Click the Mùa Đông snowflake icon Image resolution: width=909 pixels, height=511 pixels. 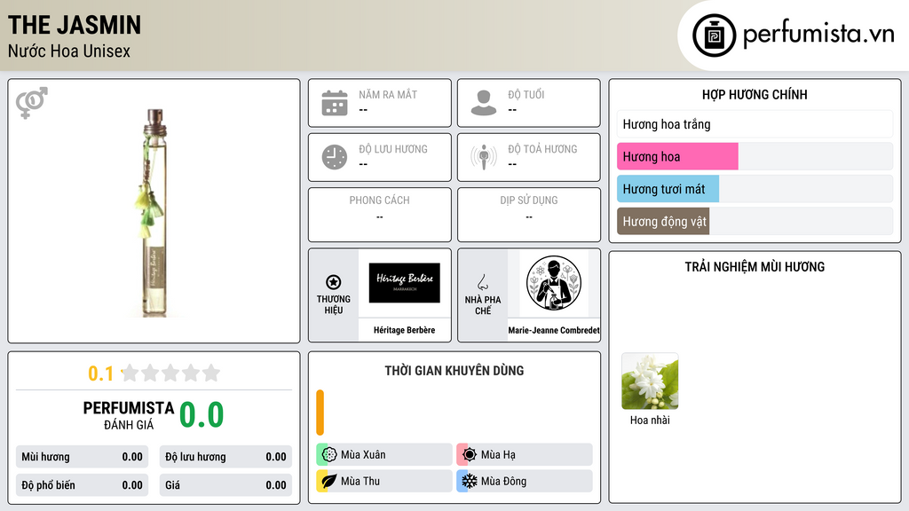(x=470, y=481)
